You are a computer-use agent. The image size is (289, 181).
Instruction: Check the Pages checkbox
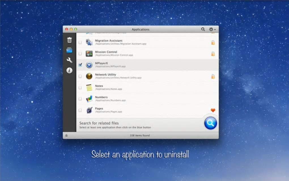click(x=80, y=110)
